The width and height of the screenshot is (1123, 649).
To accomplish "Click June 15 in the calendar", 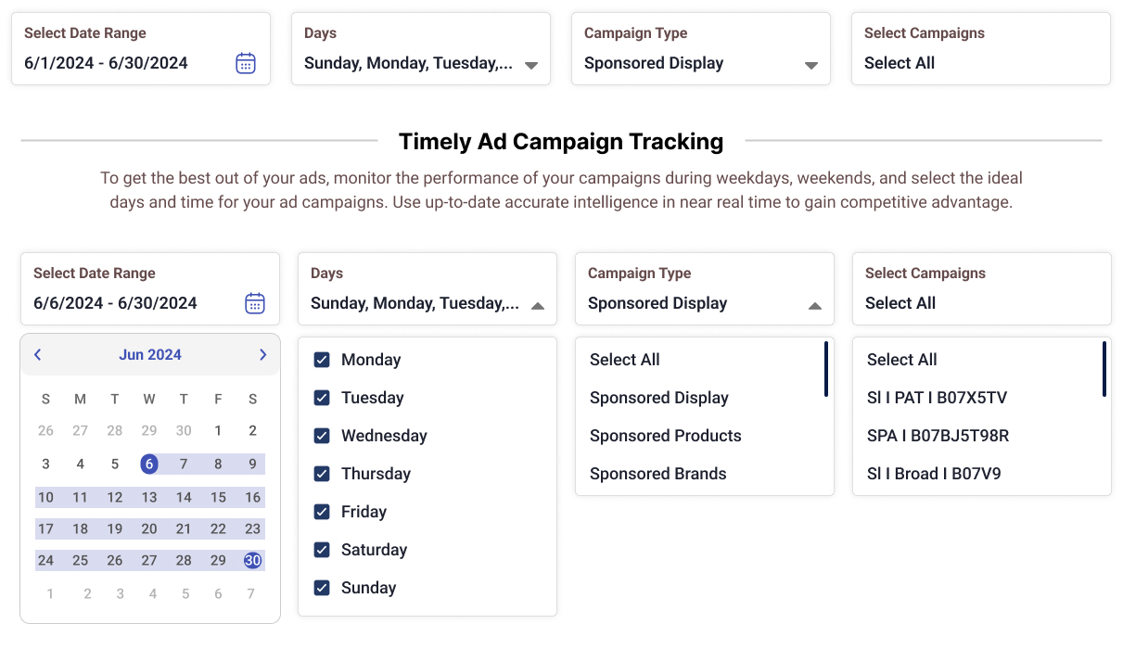I will (218, 497).
